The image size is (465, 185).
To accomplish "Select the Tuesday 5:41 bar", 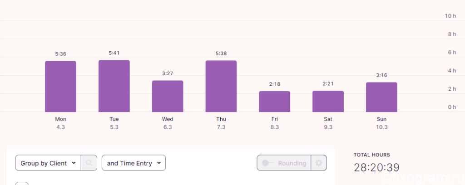I will pyautogui.click(x=114, y=86).
